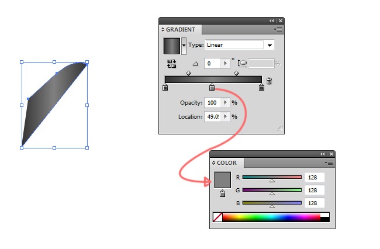This screenshot has width=380, height=249.
Task: Click the B blue channel slider
Action: pos(272,203)
